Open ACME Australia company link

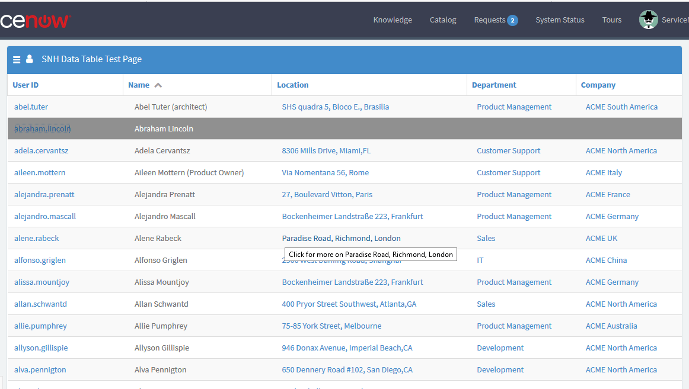click(611, 326)
